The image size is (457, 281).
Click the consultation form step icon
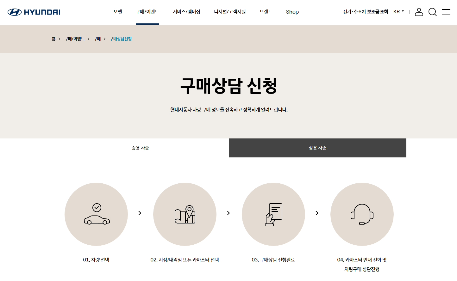(x=273, y=214)
